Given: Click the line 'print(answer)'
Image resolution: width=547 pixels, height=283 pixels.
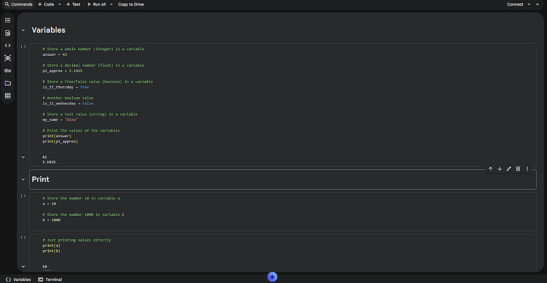Looking at the screenshot, I should point(57,136).
